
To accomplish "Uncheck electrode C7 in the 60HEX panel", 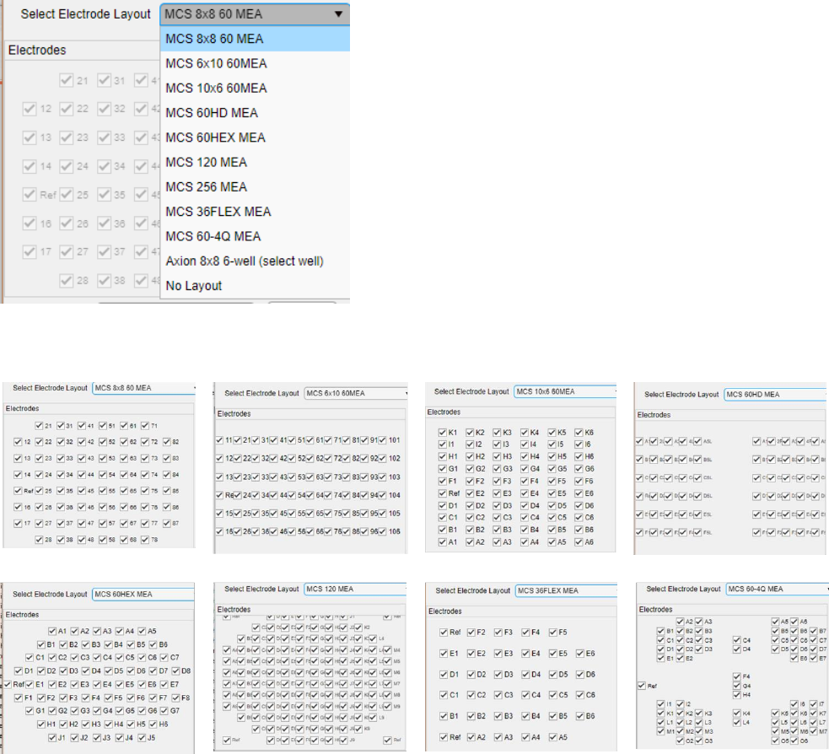I will 164,658.
